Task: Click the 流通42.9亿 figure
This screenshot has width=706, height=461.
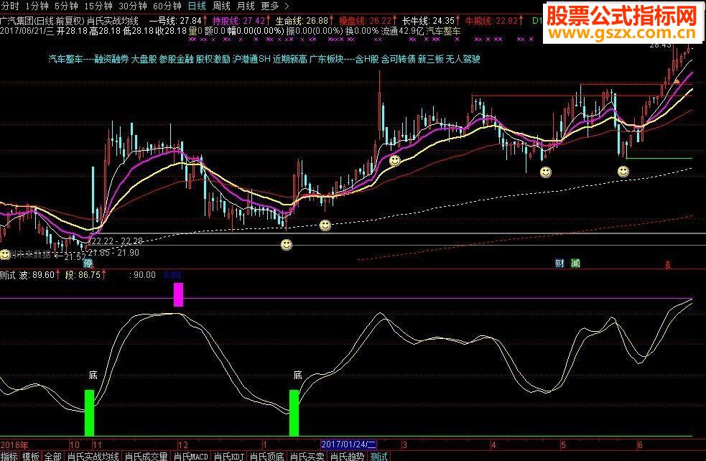Action: 402,31
